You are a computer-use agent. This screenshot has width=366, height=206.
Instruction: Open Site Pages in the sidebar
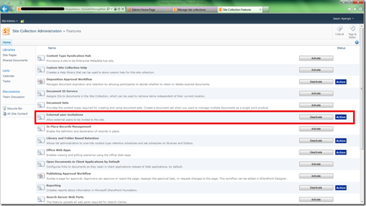(10, 55)
